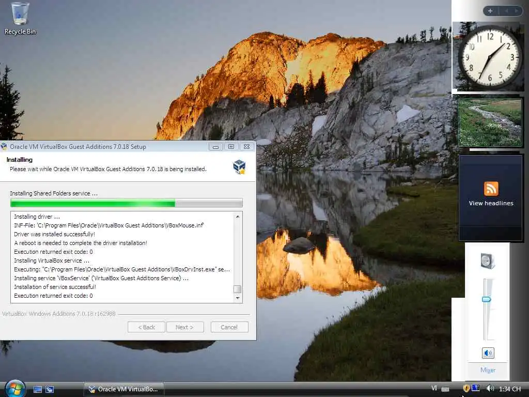Image resolution: width=529 pixels, height=397 pixels.
Task: Click the sidebar previous page arrow
Action: coord(506,11)
